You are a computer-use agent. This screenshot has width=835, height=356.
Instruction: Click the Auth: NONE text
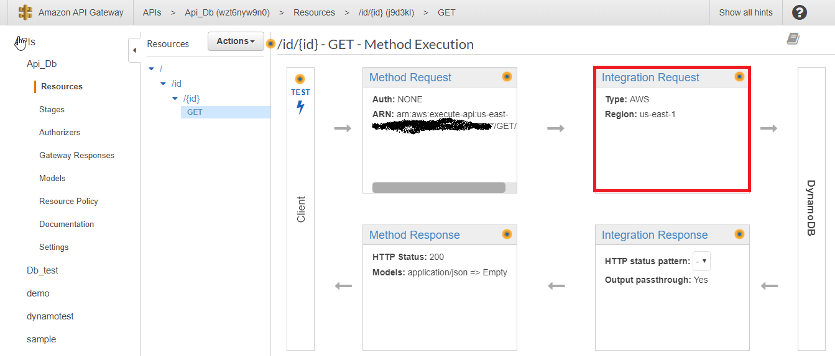pos(397,99)
